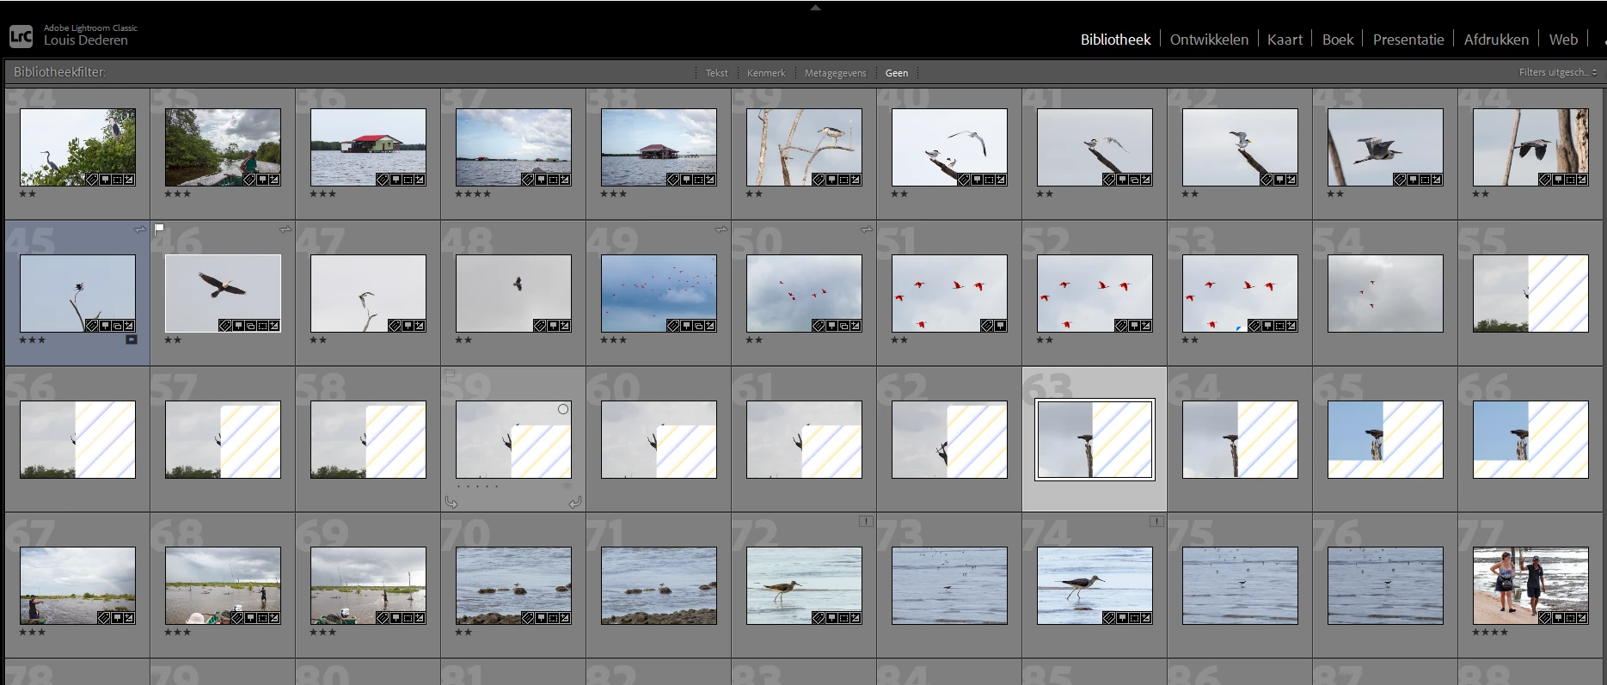Click crop badge on photo 53

1279,326
